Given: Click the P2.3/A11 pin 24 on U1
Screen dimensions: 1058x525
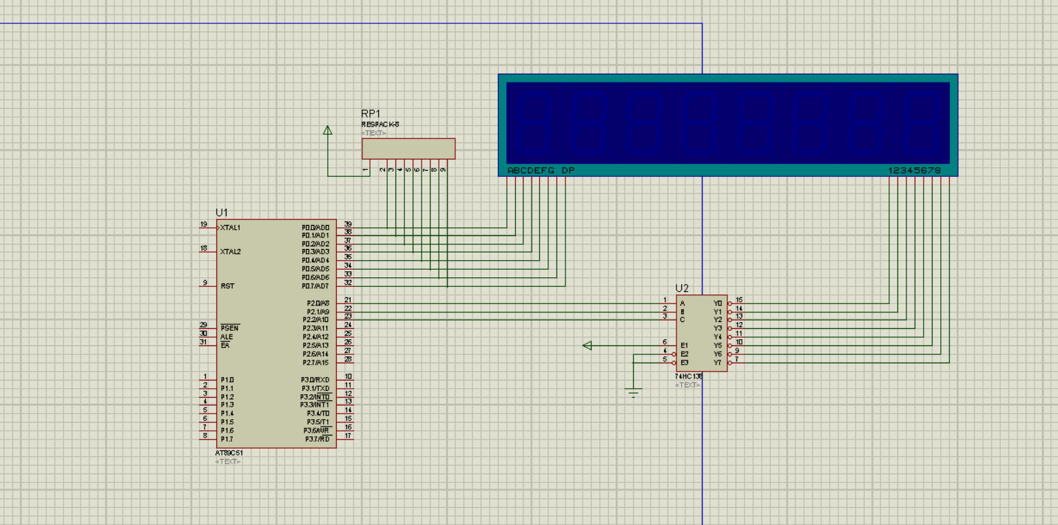Looking at the screenshot, I should tap(345, 328).
